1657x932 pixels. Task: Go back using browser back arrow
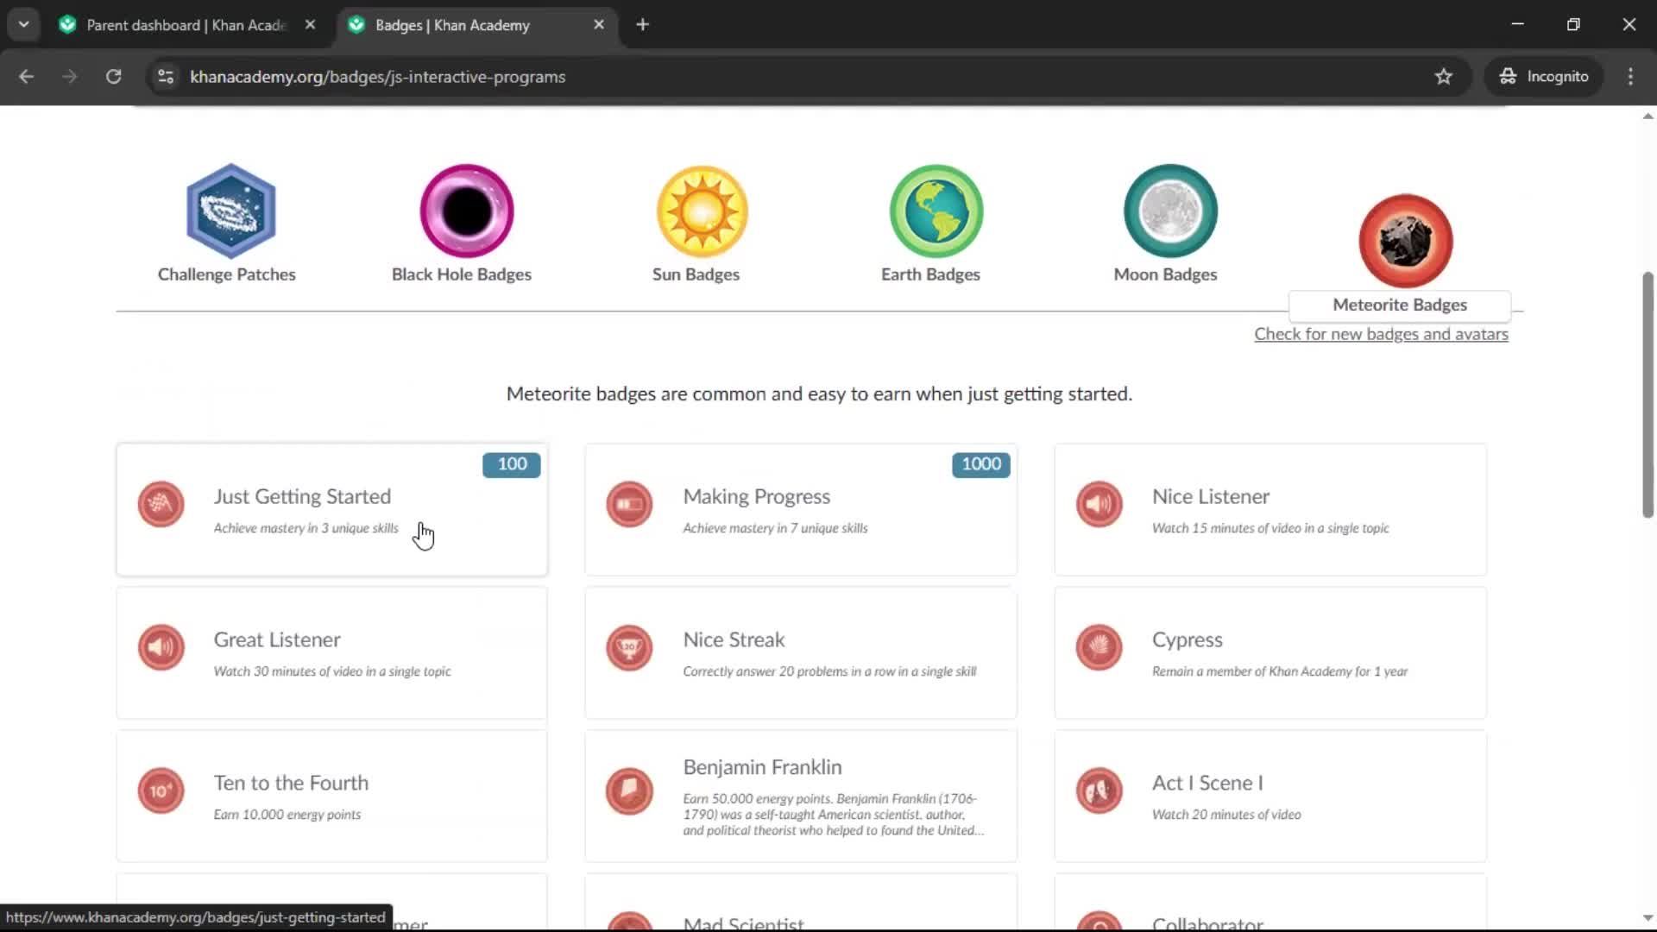click(x=26, y=76)
